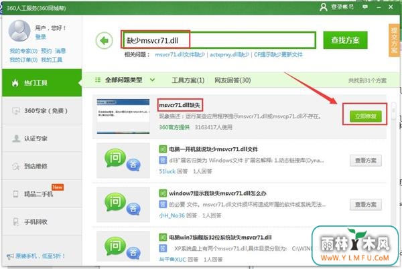The width and height of the screenshot is (402, 269).
Task: Click green 问 badge before 电脑一开机 title
Action: [163, 149]
